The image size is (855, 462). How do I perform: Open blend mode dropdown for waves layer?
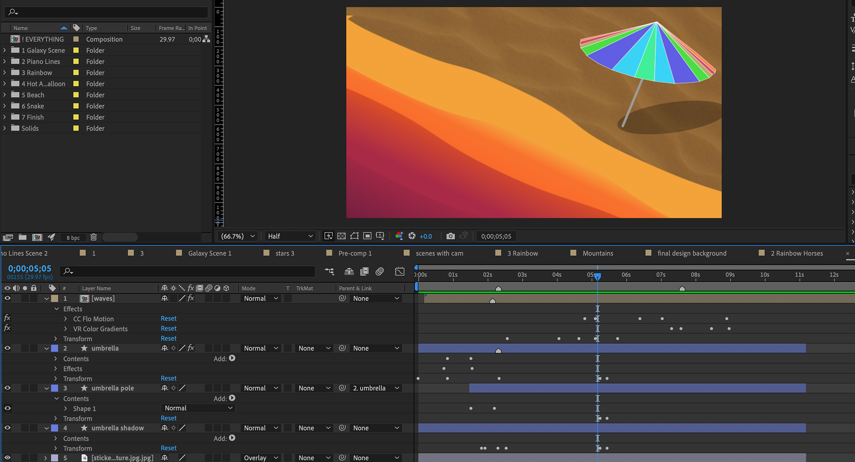[261, 299]
